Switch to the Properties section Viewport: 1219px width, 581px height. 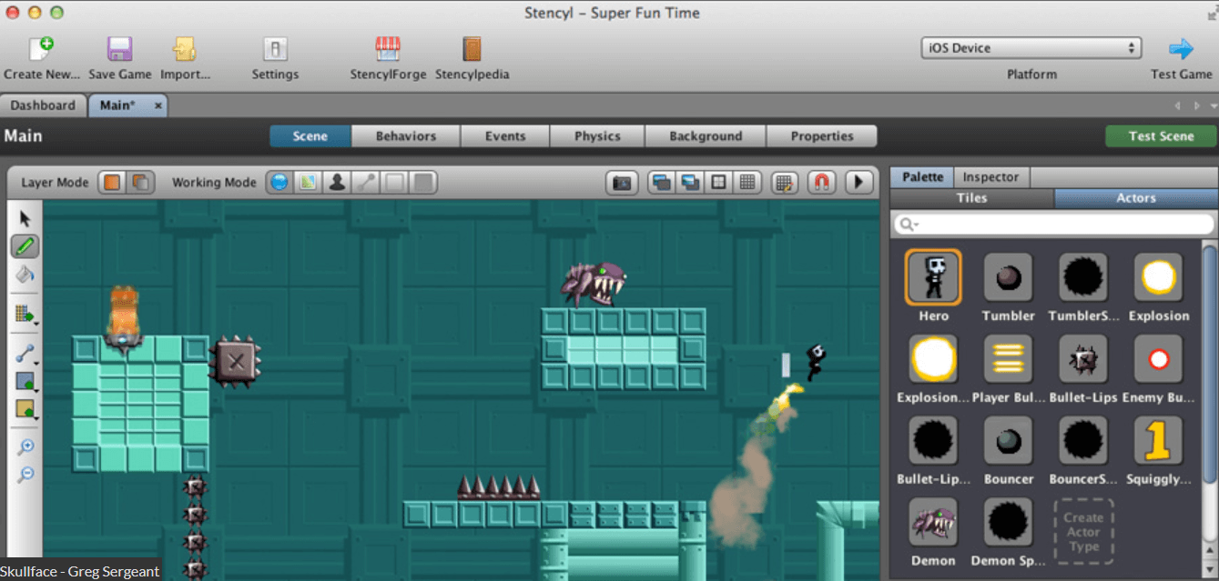pyautogui.click(x=822, y=136)
